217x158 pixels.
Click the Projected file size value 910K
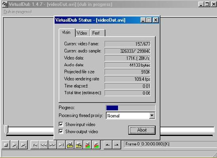pyautogui.click(x=128, y=72)
